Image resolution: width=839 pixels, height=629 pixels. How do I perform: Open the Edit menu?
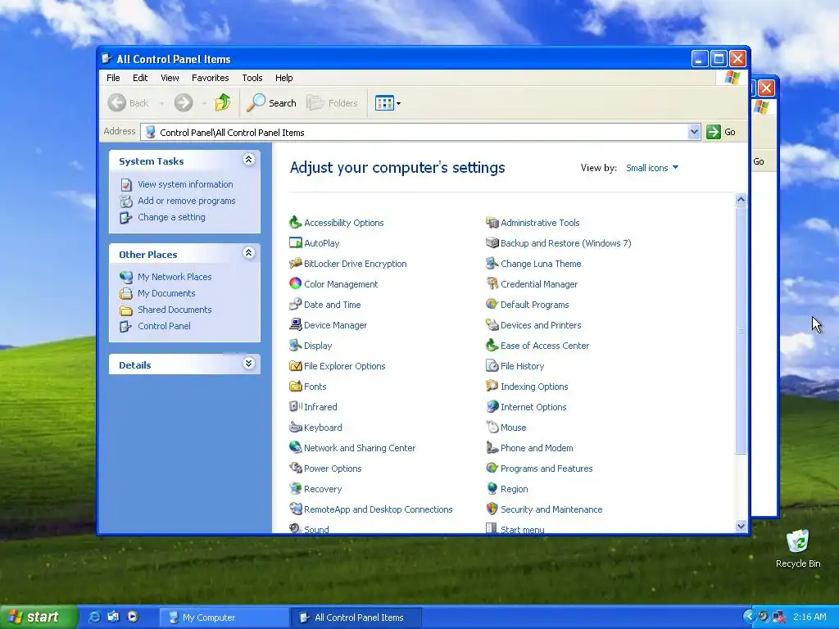(140, 78)
